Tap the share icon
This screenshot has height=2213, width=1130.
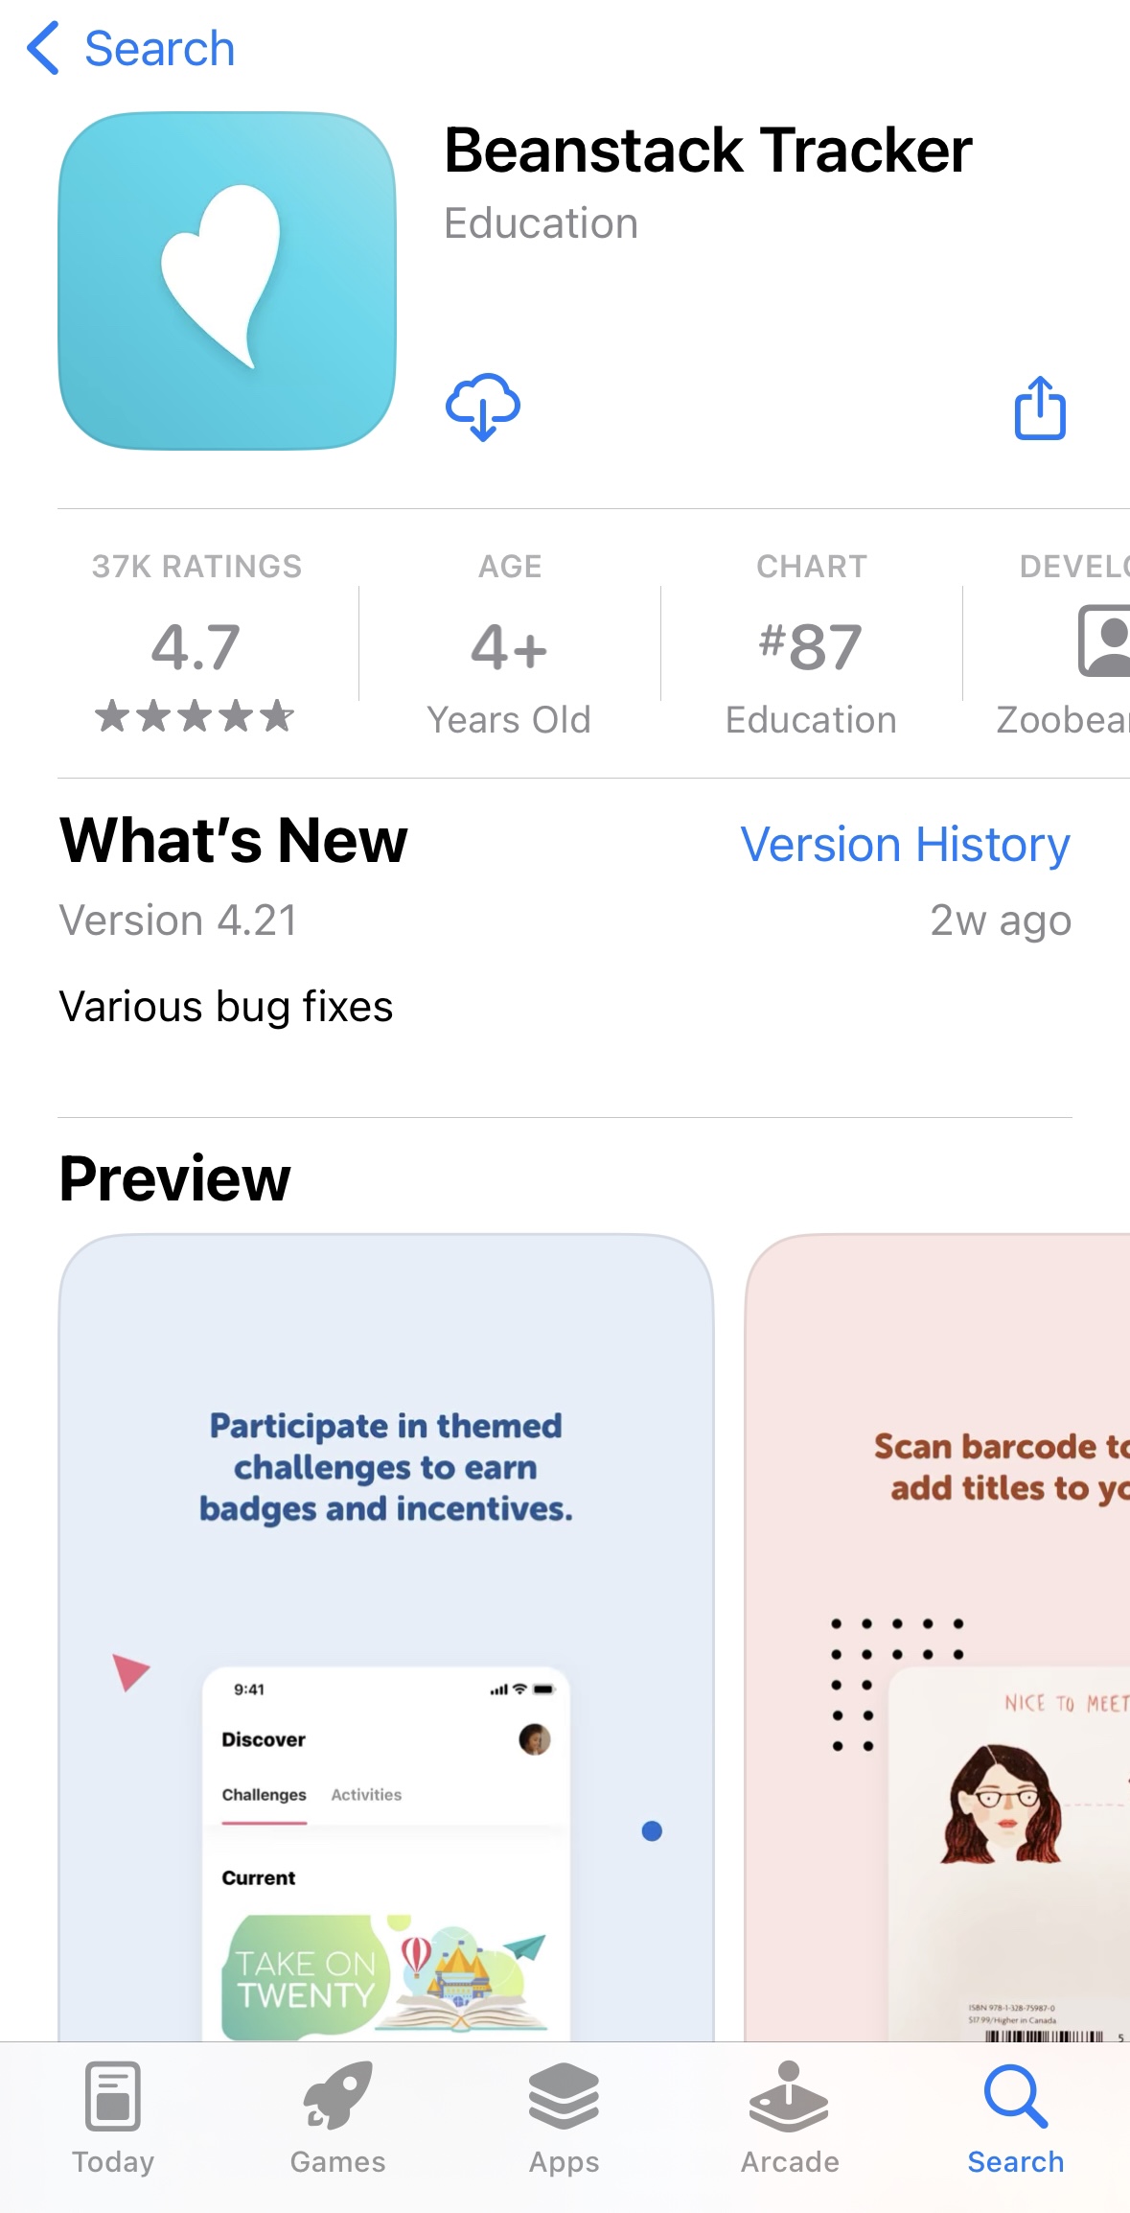point(1040,408)
